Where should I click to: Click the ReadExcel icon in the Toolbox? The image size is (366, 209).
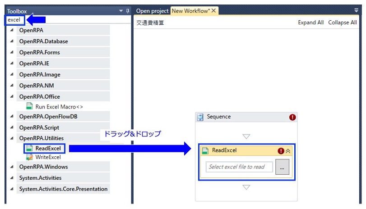pos(29,148)
